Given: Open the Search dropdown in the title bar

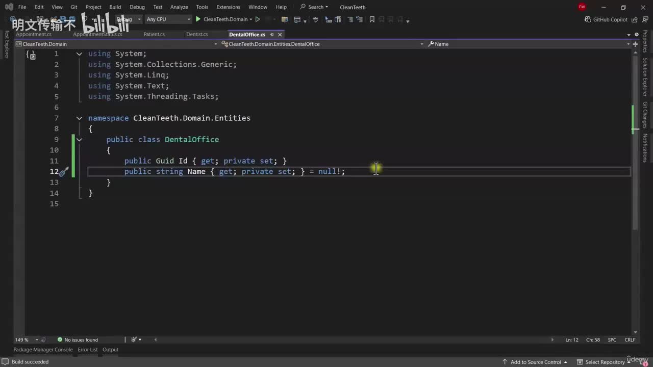Looking at the screenshot, I should click(x=314, y=7).
